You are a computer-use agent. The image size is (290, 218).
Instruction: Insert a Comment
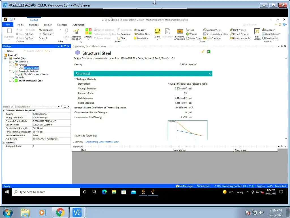click(x=124, y=34)
